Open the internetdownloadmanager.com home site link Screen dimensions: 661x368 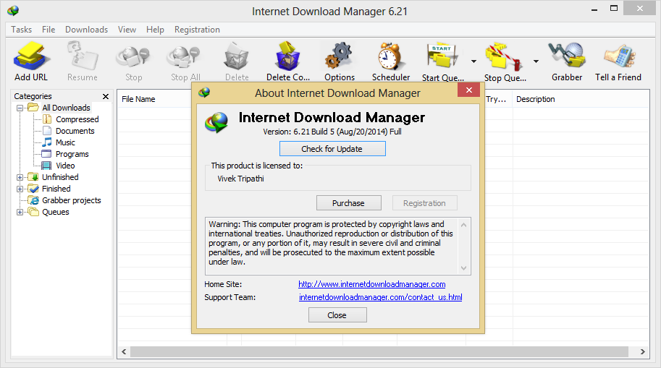click(372, 284)
